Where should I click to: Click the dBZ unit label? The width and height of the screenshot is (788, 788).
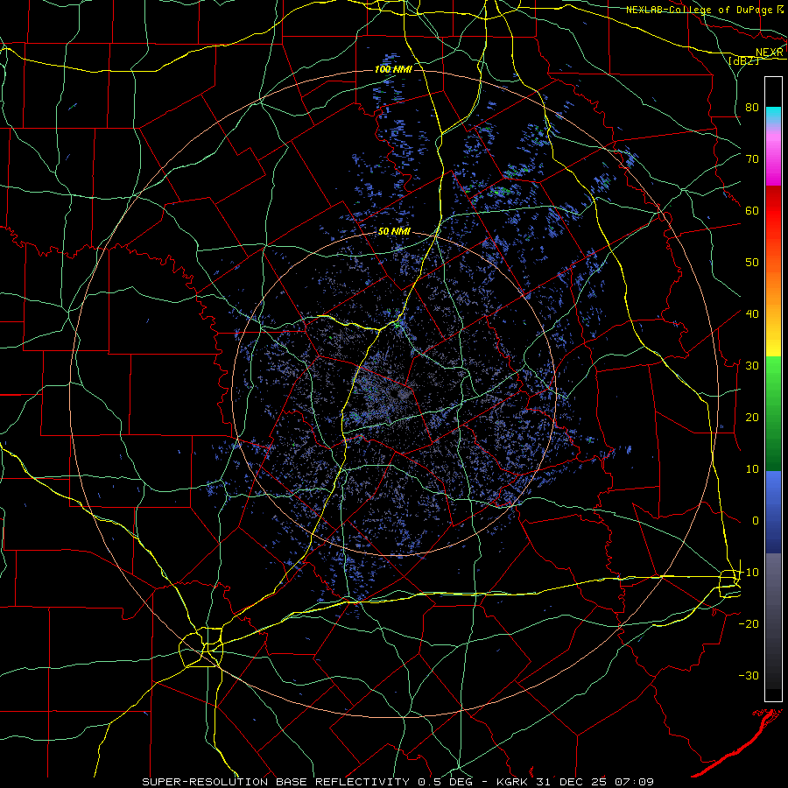tap(744, 60)
